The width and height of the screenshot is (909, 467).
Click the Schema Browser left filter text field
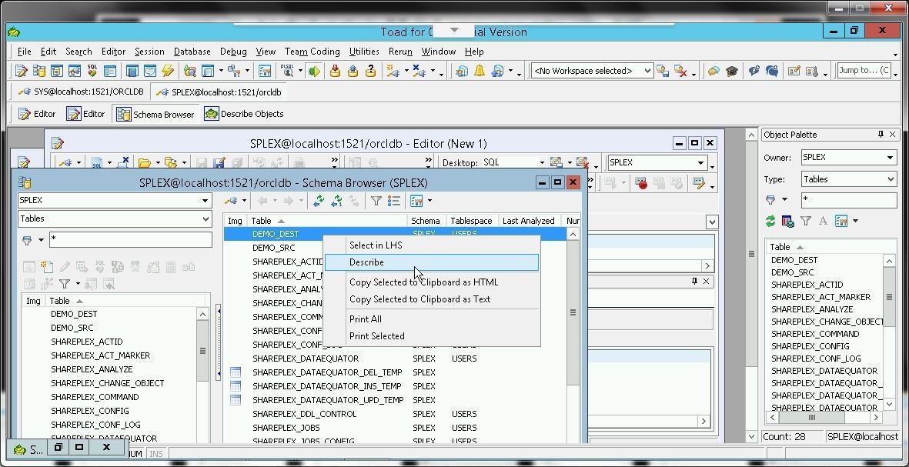[130, 239]
